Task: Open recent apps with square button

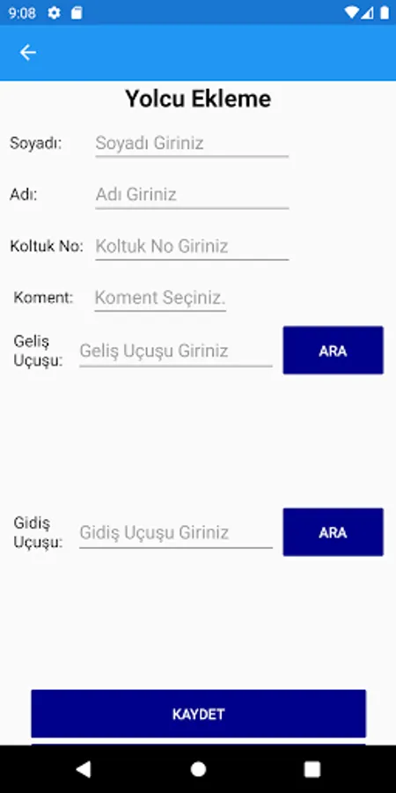Action: tap(312, 769)
